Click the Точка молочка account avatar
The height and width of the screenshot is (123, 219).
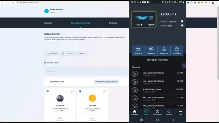tap(47, 11)
